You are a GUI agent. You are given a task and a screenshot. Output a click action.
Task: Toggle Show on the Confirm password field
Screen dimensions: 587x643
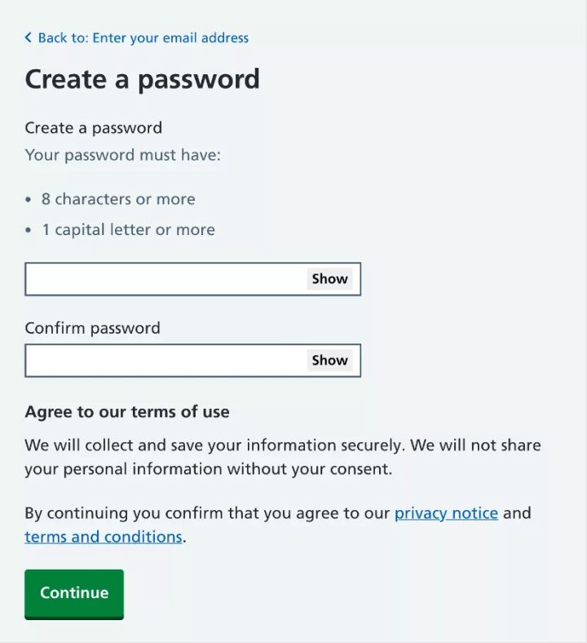(329, 361)
